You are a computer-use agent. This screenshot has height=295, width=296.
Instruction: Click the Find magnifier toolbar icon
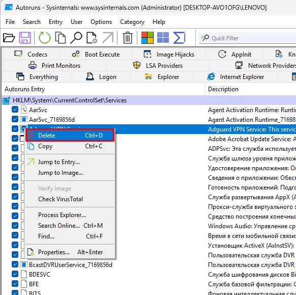tap(76, 38)
